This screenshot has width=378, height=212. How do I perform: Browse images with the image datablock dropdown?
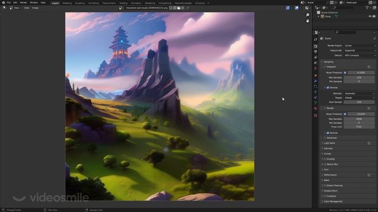point(122,8)
